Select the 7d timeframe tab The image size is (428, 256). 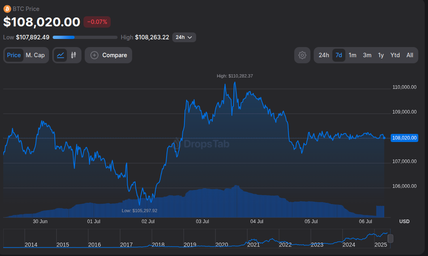339,55
